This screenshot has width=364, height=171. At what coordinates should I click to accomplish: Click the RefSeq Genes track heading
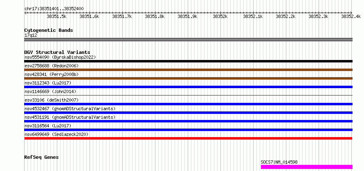[x=41, y=158]
